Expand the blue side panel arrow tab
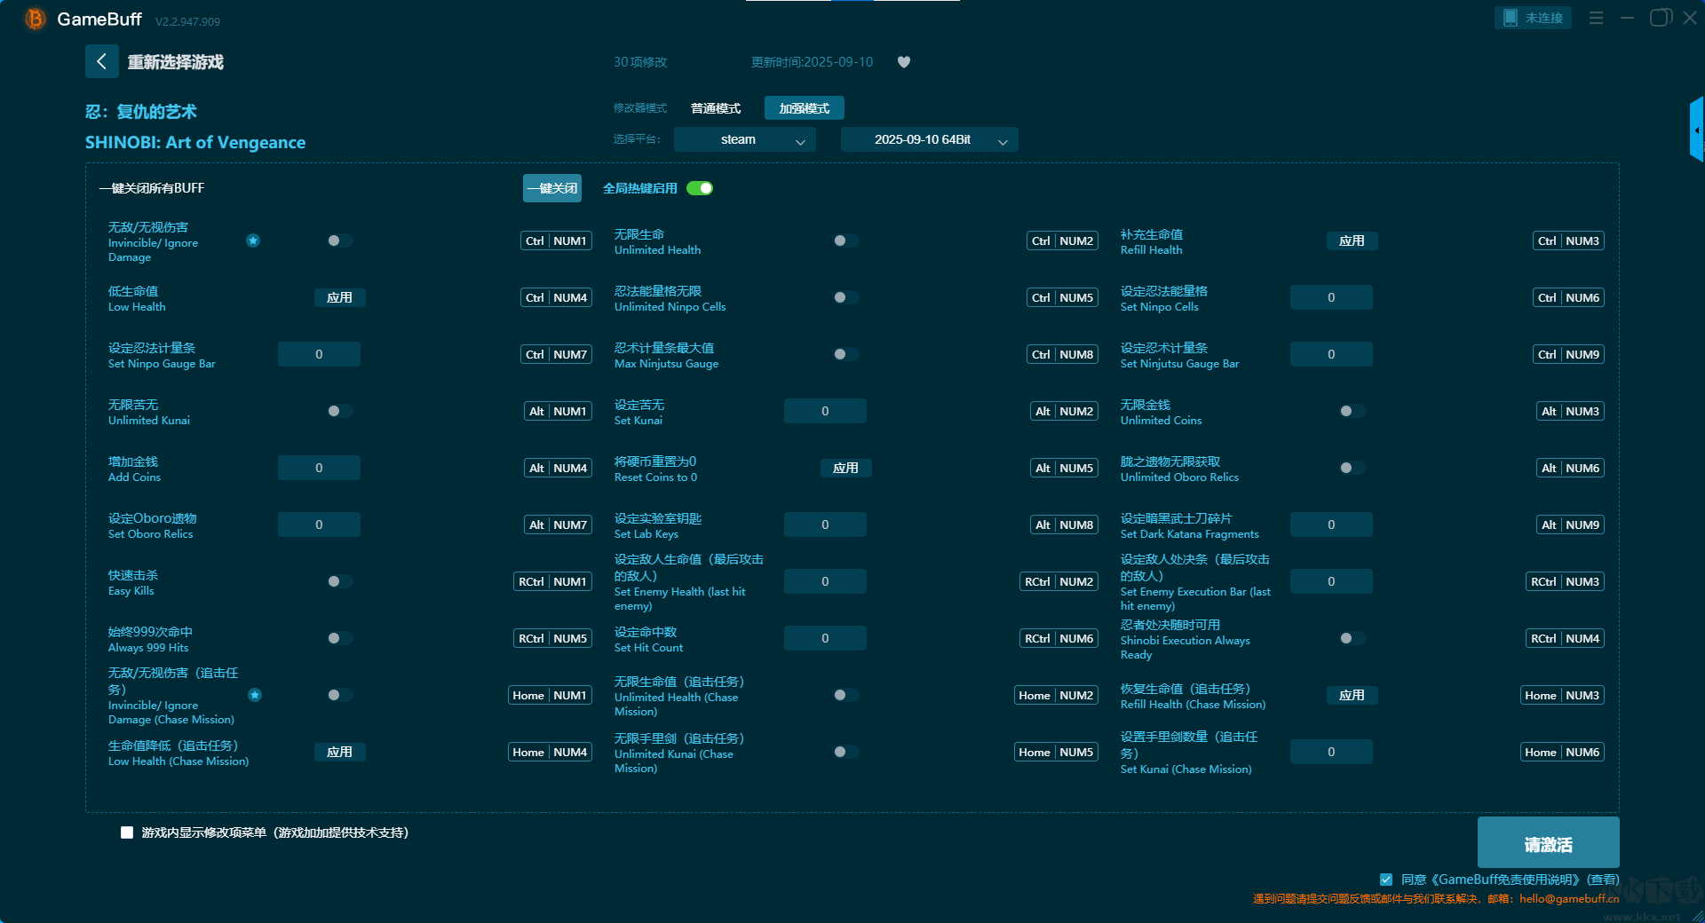 [1697, 130]
